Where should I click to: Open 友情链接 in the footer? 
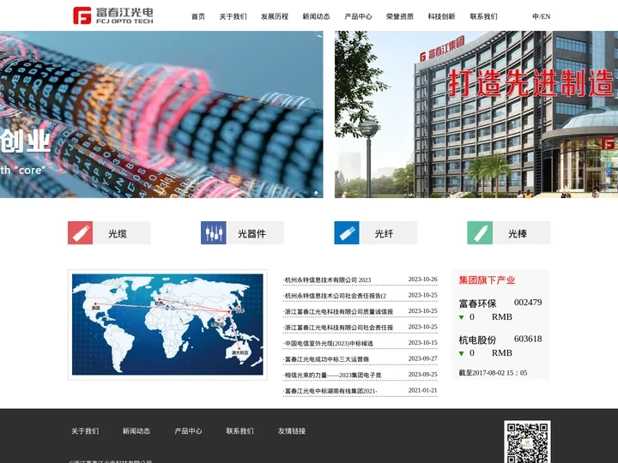pyautogui.click(x=292, y=431)
